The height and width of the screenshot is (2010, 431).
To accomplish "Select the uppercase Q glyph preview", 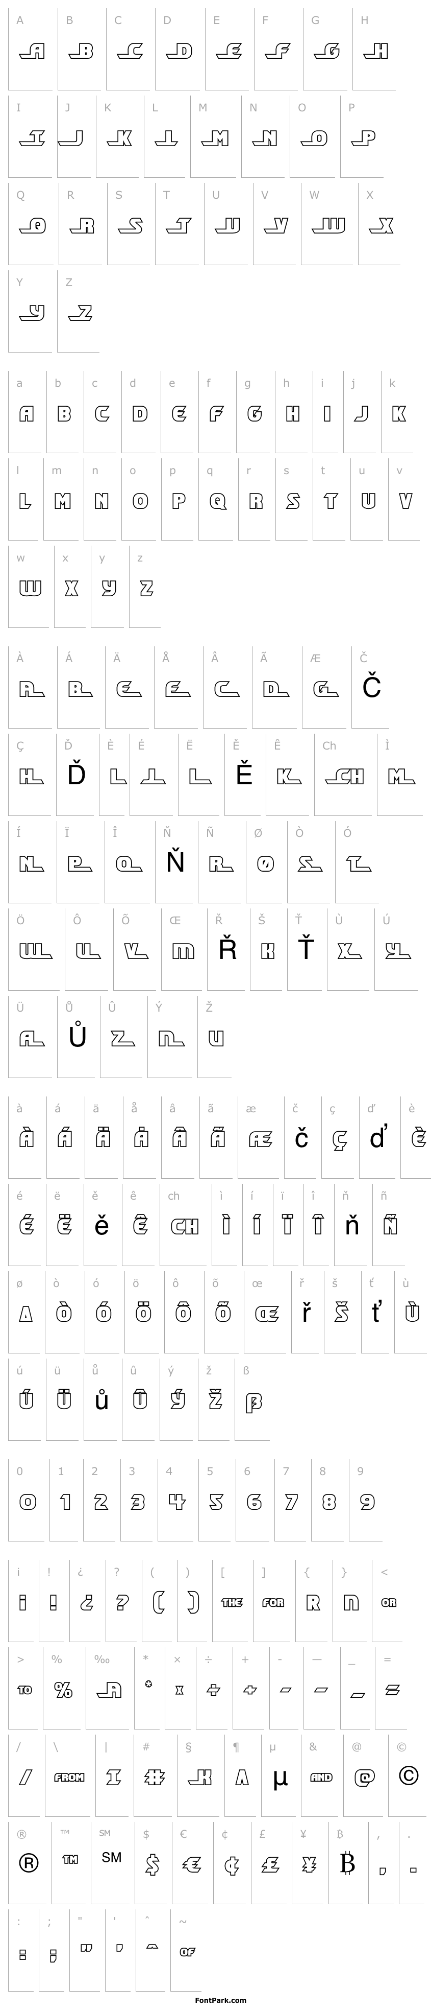I will click(31, 226).
